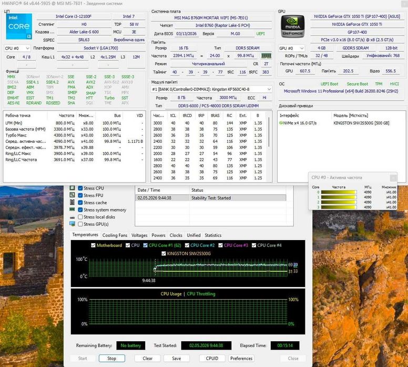Toggle Stress system memory checkbox
Screen dimensions: 408x367
(80, 209)
